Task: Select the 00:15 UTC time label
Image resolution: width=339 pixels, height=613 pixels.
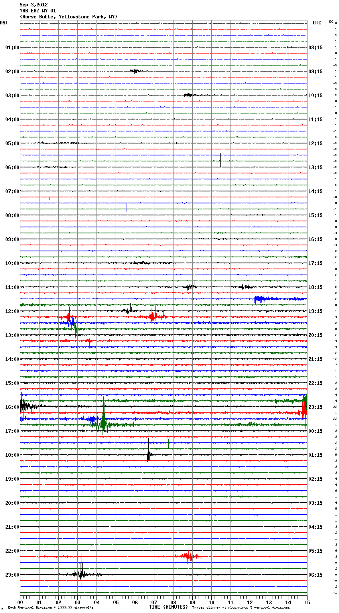Action: coord(315,431)
